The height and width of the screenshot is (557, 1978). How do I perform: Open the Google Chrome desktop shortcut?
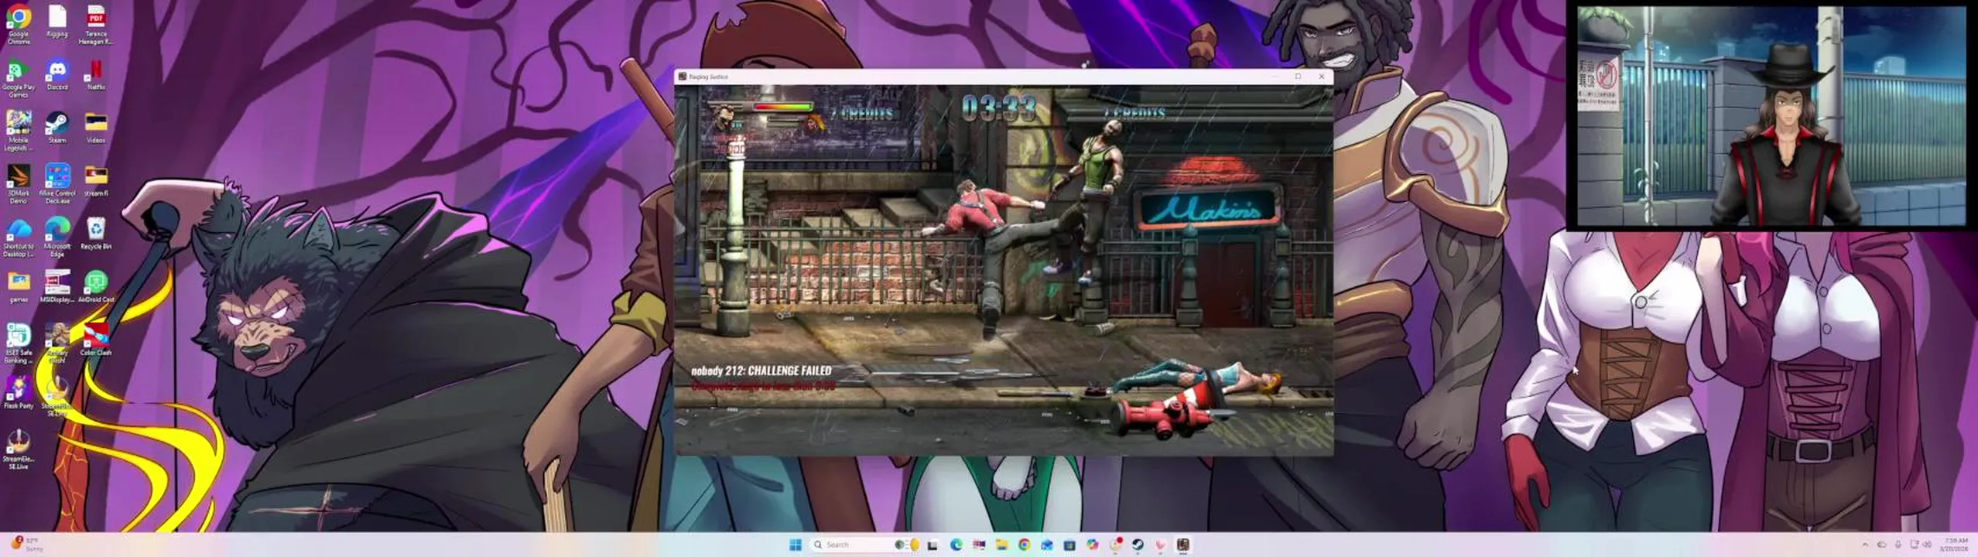tap(19, 23)
